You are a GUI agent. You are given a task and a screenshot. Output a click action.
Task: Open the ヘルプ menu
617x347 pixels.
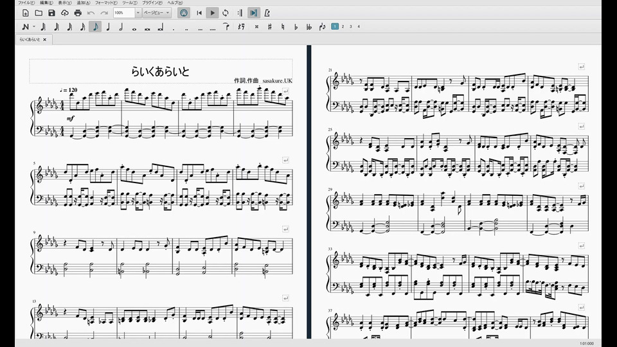[x=175, y=3]
